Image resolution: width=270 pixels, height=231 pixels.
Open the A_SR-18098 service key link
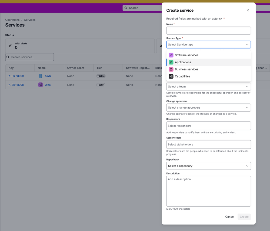click(16, 85)
